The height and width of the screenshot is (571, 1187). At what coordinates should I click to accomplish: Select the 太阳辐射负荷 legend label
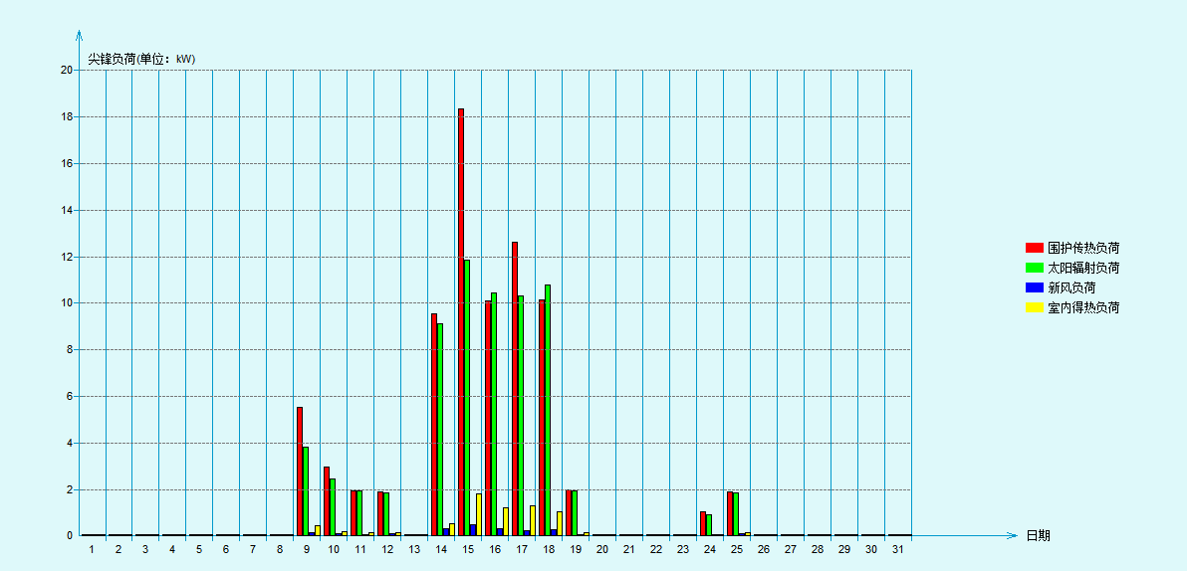[1083, 268]
